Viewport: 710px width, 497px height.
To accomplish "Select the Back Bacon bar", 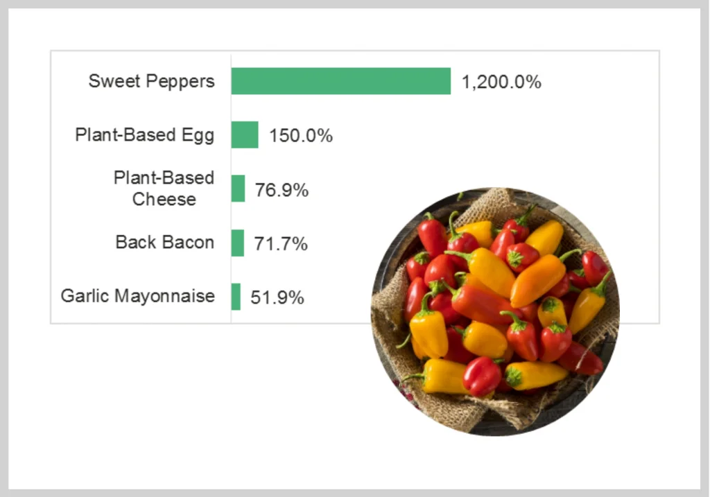I will coord(238,243).
